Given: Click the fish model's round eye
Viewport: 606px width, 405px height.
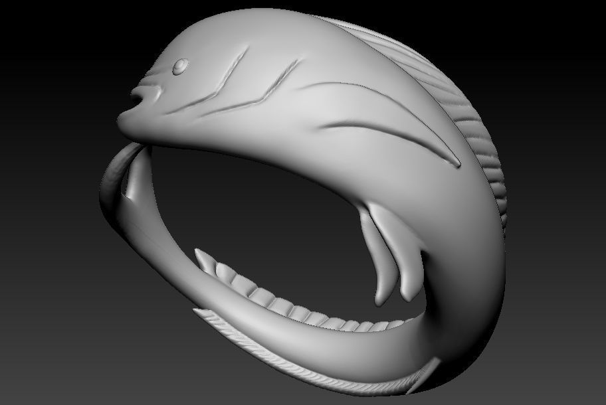Looking at the screenshot, I should click(x=181, y=66).
